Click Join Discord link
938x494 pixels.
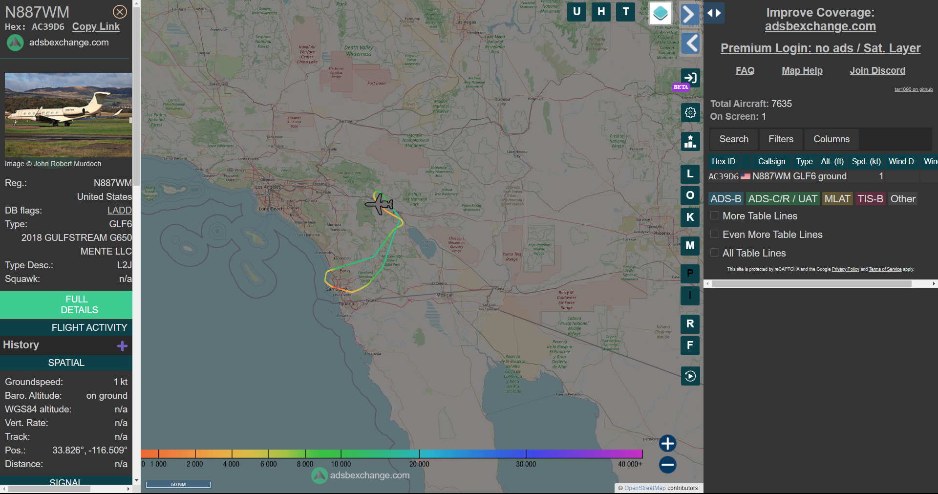(x=877, y=70)
